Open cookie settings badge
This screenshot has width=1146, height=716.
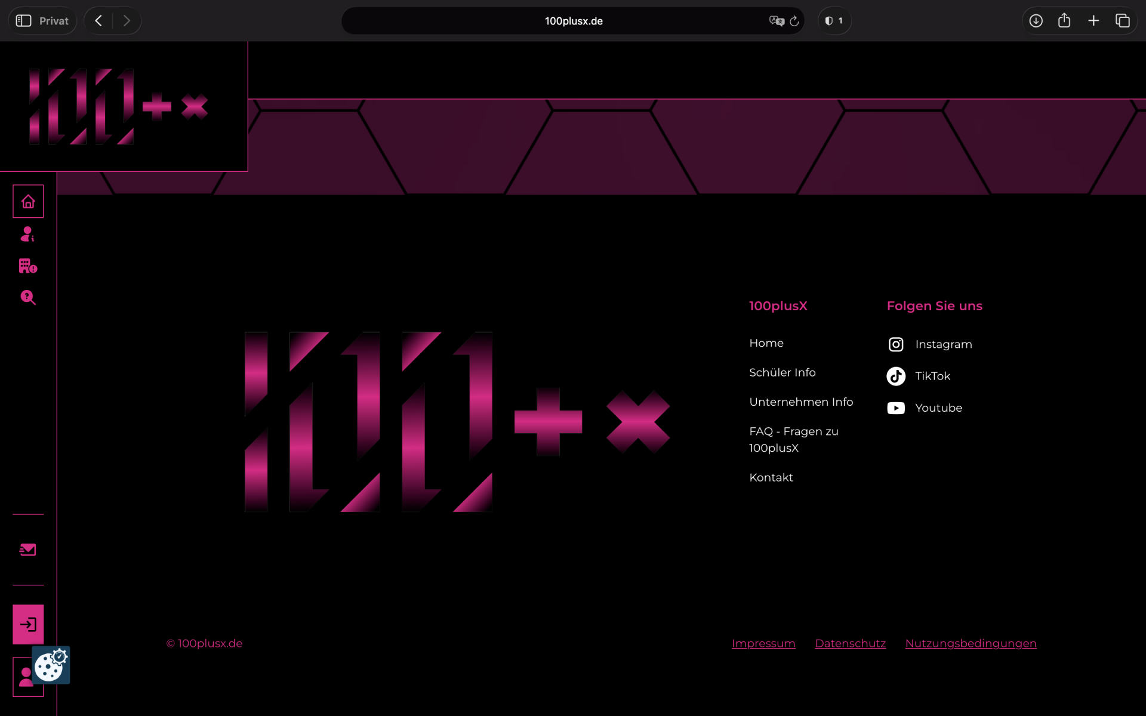pos(51,665)
